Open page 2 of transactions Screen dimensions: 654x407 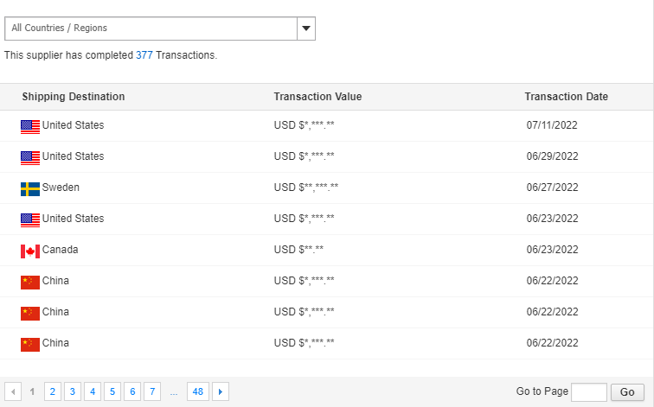(x=53, y=392)
